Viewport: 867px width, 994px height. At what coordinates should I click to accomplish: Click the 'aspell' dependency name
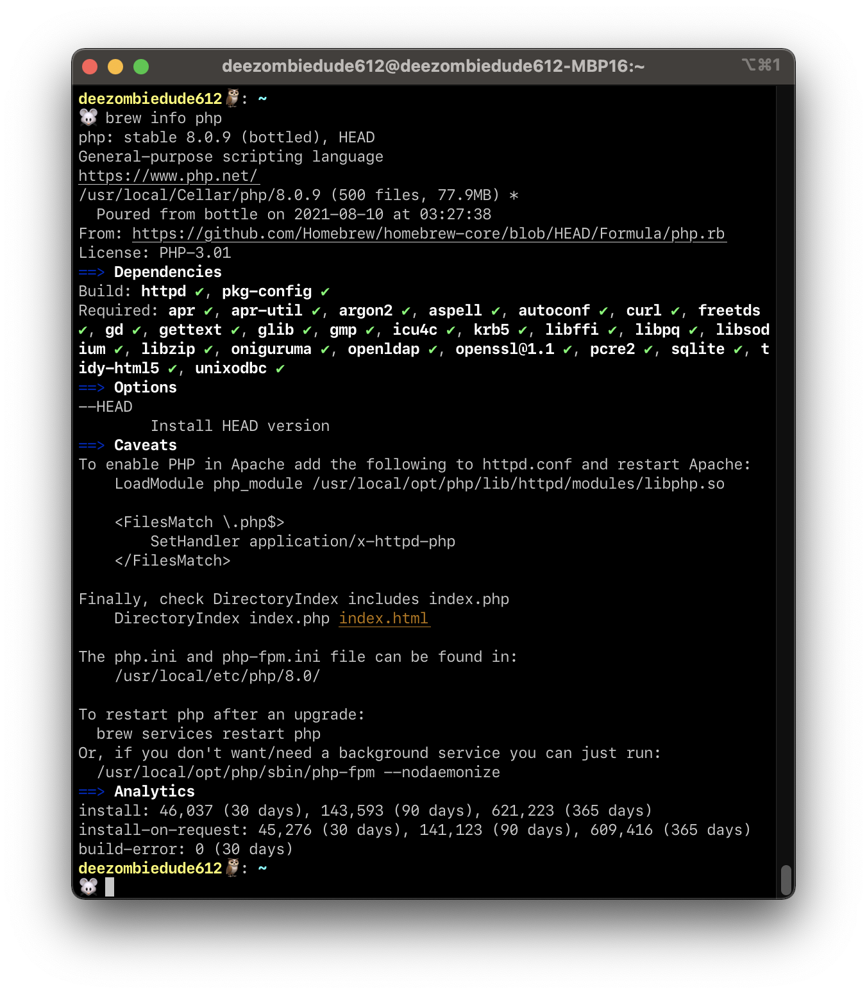(455, 310)
